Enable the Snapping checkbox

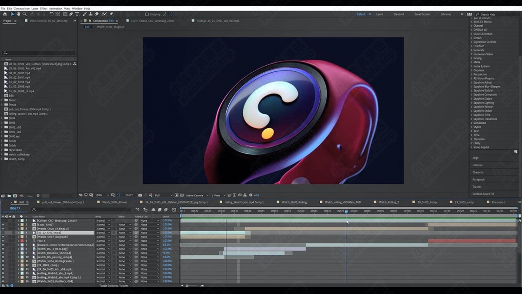[147, 14]
